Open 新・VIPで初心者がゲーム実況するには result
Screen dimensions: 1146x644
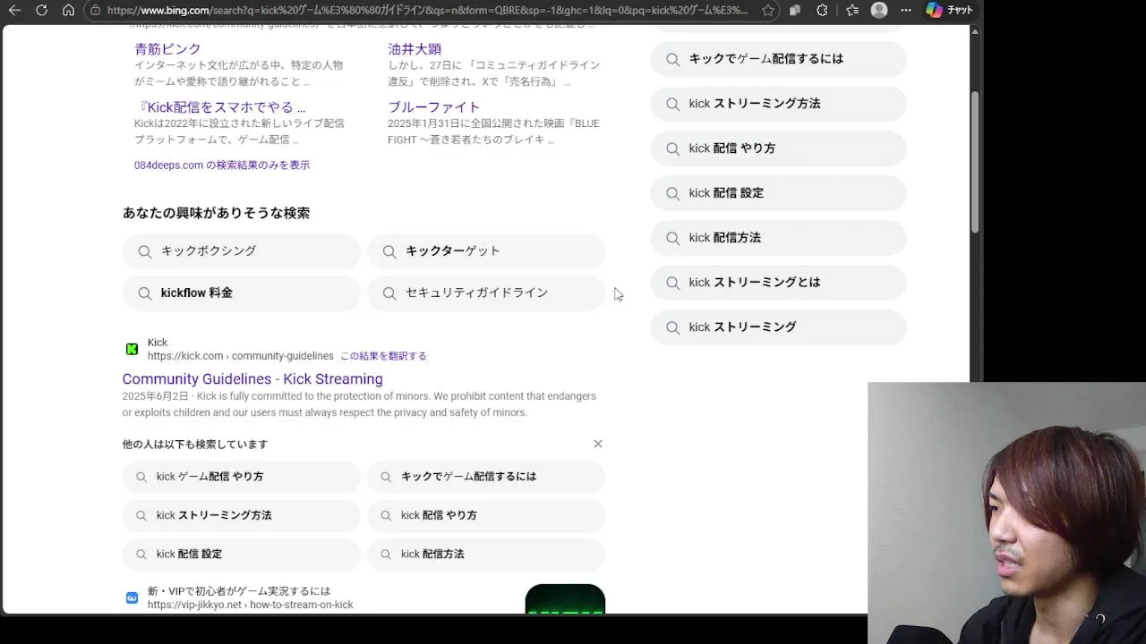239,591
